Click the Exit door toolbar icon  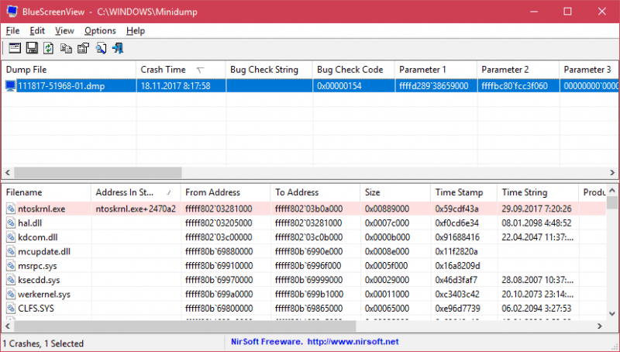(x=118, y=48)
